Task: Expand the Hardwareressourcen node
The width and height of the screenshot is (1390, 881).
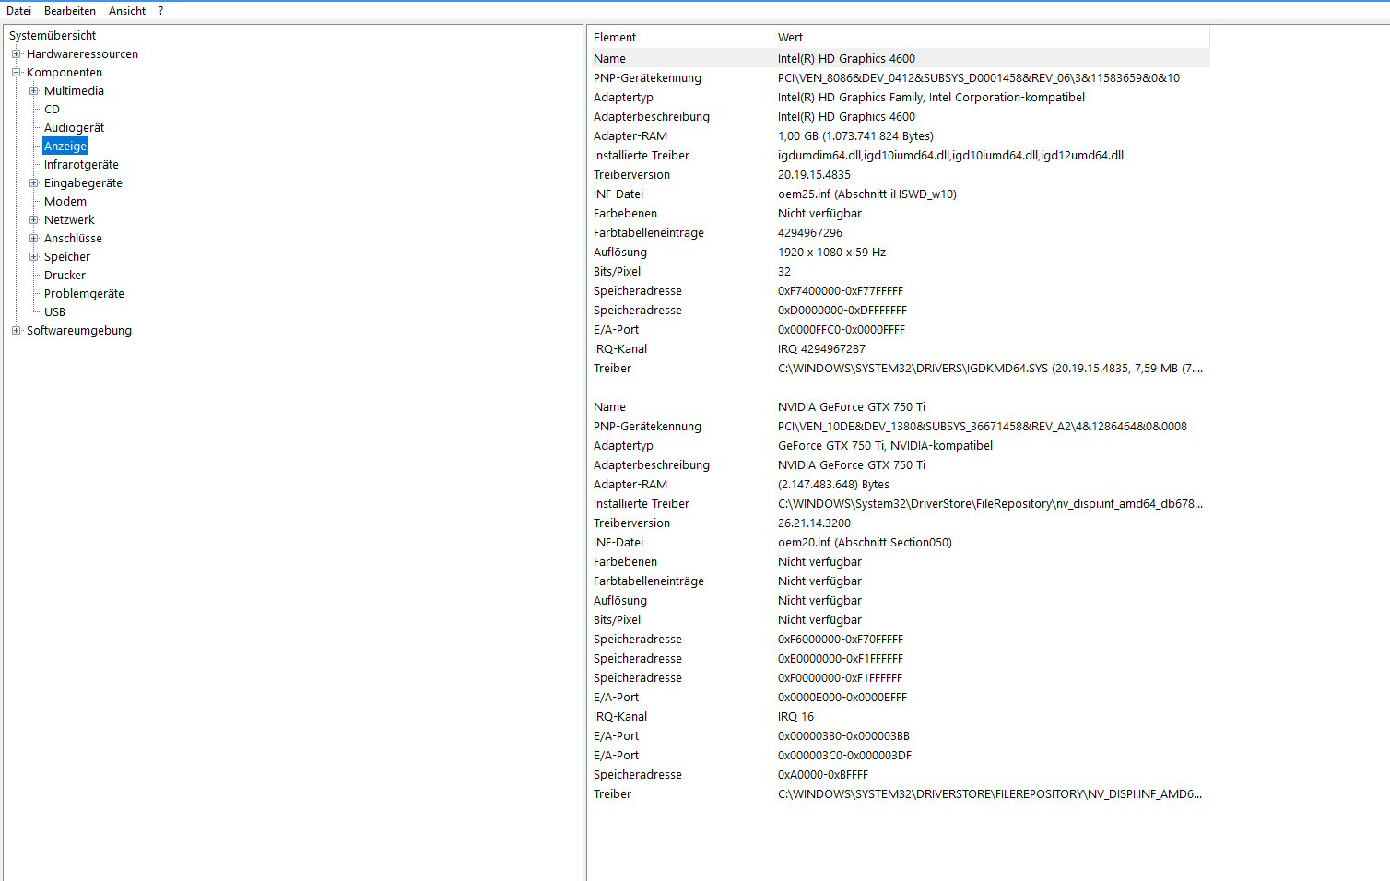Action: pyautogui.click(x=16, y=53)
